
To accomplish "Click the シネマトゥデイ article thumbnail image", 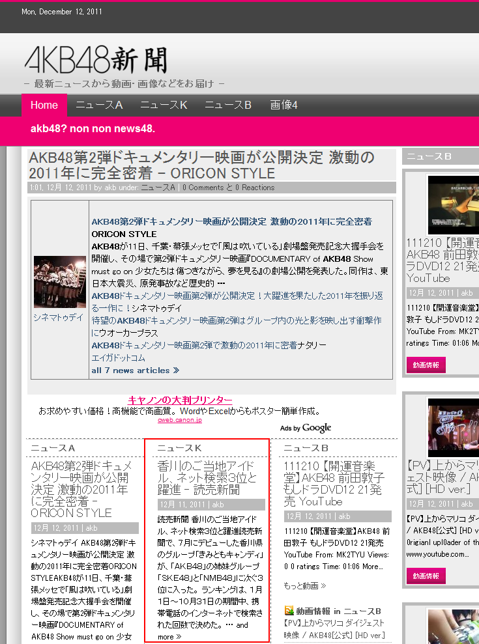I will click(x=59, y=281).
